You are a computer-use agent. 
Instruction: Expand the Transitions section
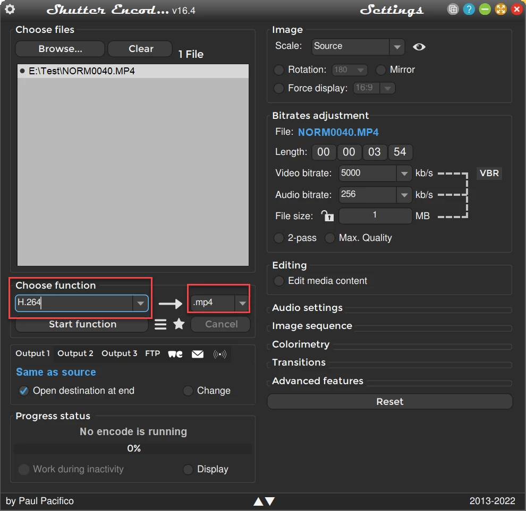click(x=299, y=362)
